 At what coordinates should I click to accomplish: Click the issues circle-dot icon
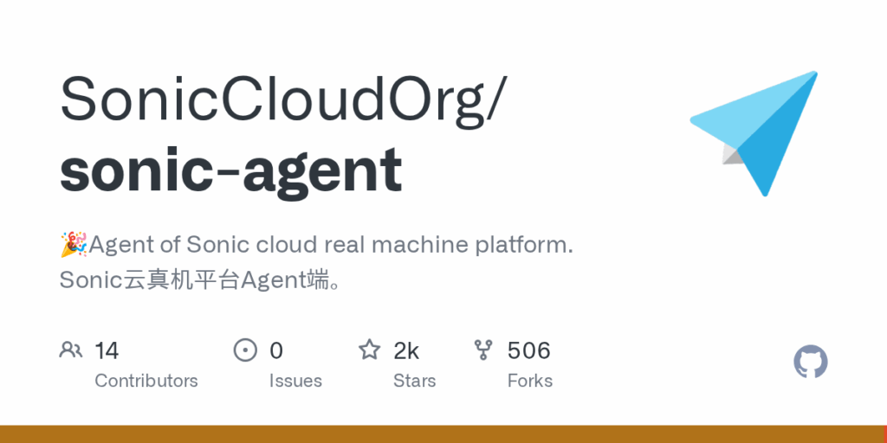245,350
